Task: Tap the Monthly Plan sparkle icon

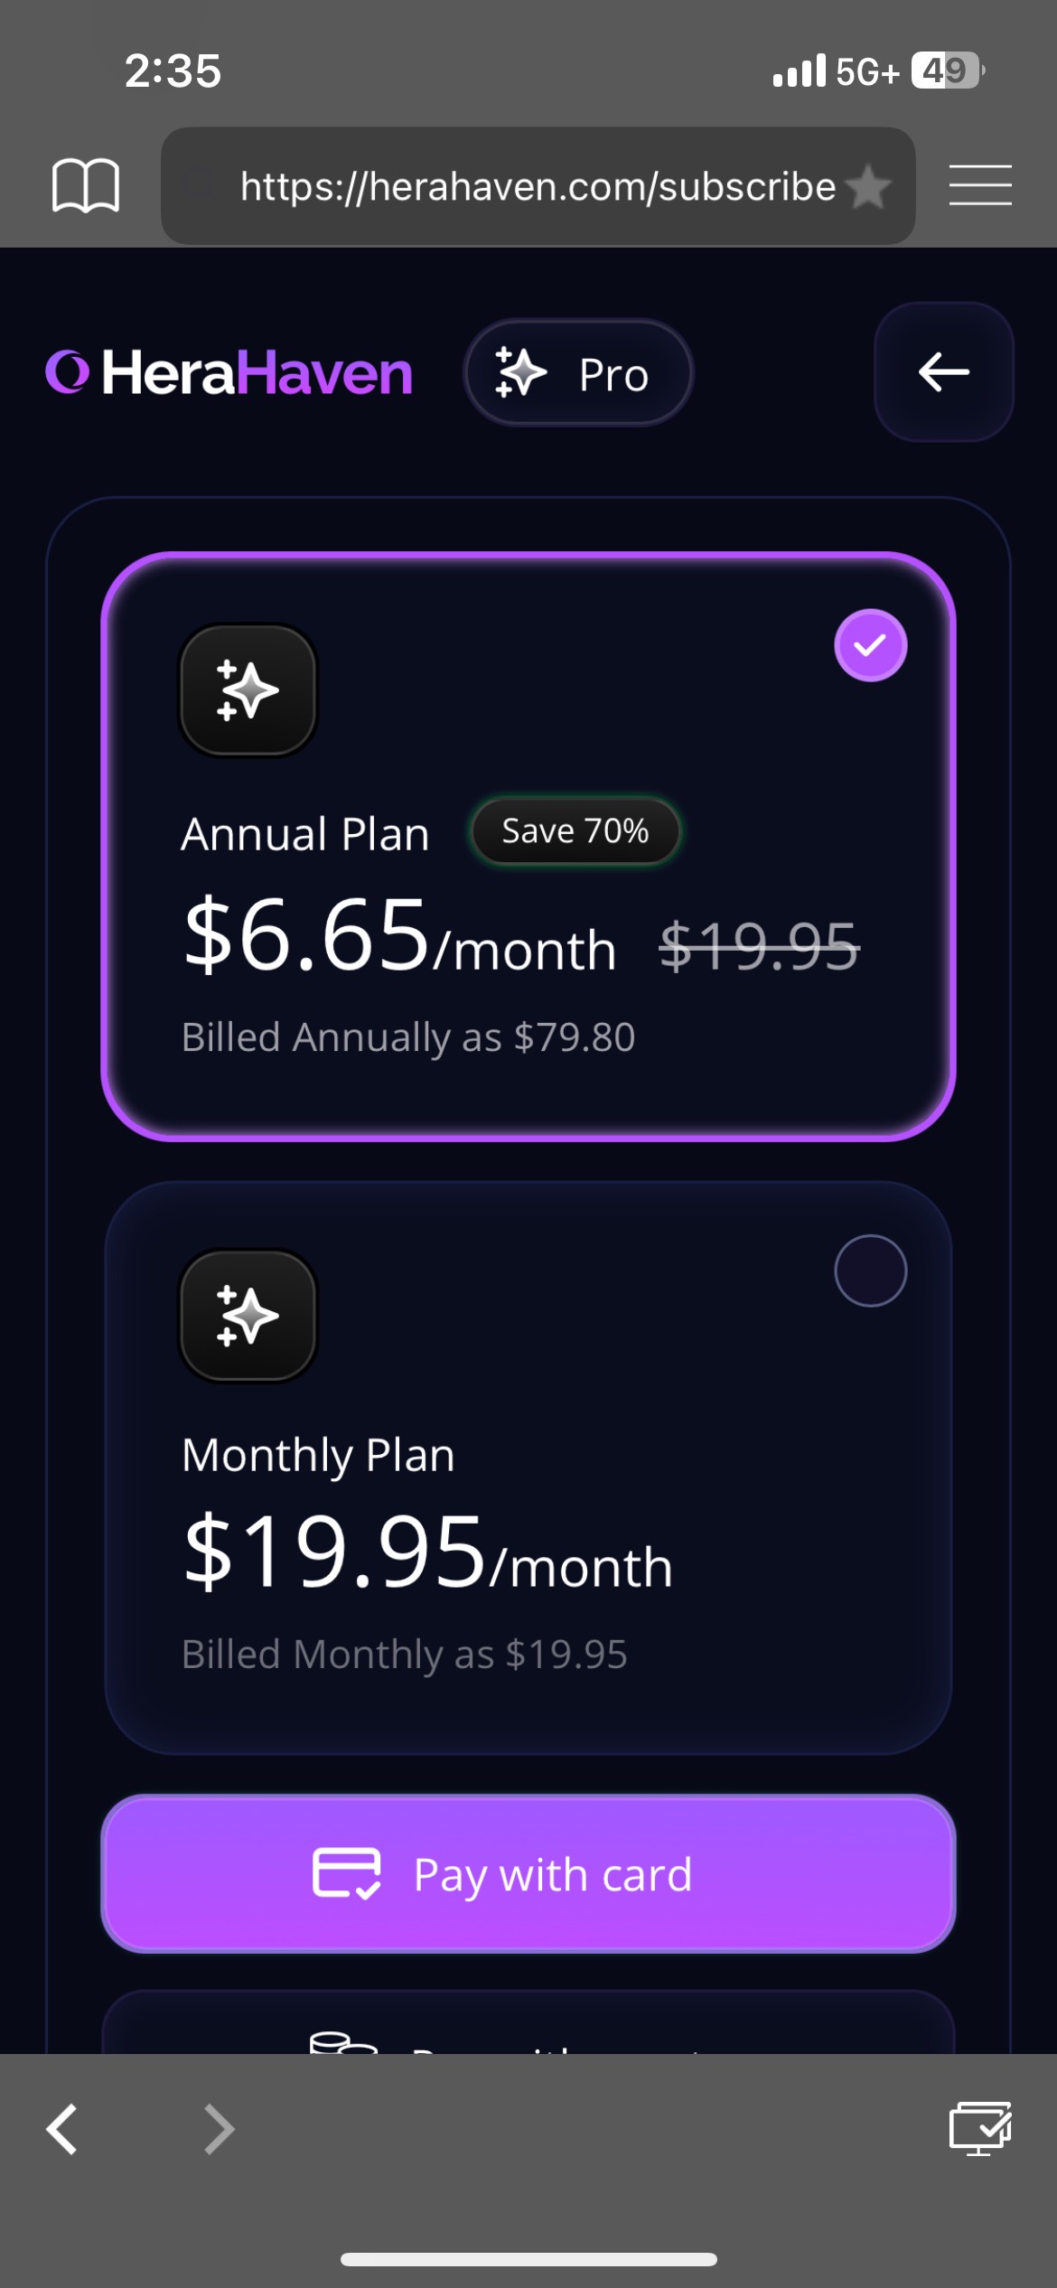Action: 248,1316
